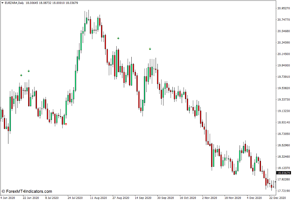Screen dimensions: 293x201
Task: Select the green sell signal arrow near 14 Sep
Action: [x=150, y=48]
